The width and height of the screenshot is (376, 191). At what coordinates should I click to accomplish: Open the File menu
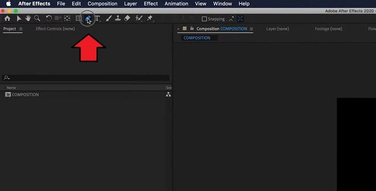(x=61, y=4)
